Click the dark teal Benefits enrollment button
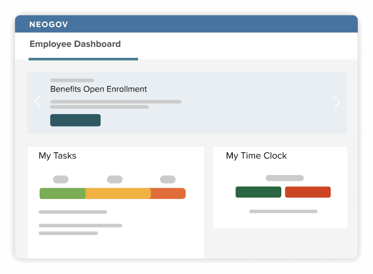The image size is (373, 274). pyautogui.click(x=75, y=120)
